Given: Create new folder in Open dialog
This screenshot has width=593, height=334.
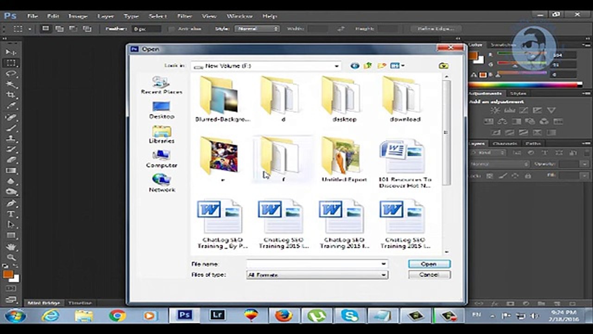Looking at the screenshot, I should coord(381,66).
